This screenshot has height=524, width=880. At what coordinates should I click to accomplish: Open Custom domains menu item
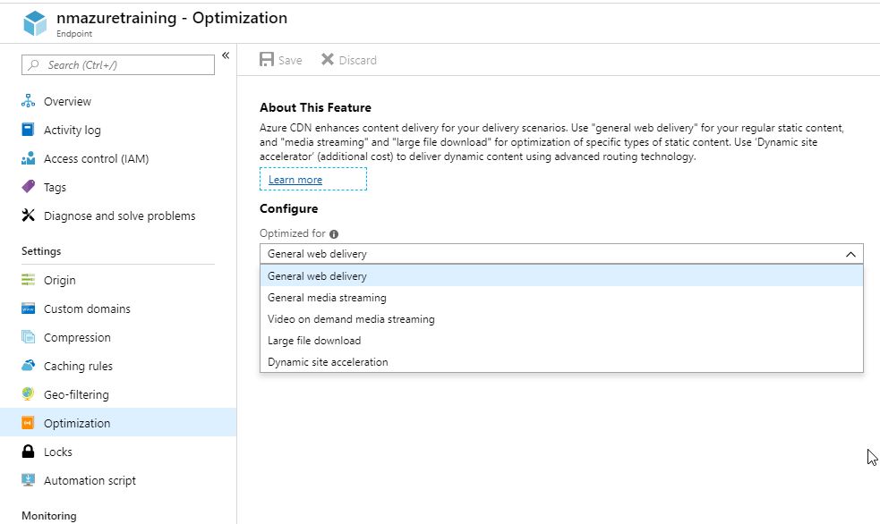[x=87, y=308]
